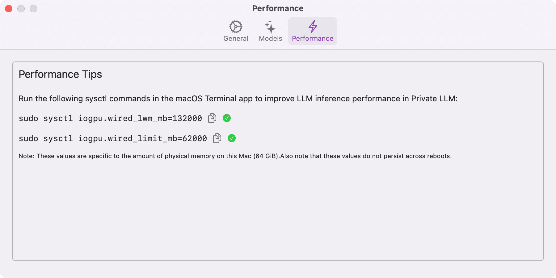Screen dimensions: 556x278
Task: Switch to the General tab
Action: (x=236, y=31)
